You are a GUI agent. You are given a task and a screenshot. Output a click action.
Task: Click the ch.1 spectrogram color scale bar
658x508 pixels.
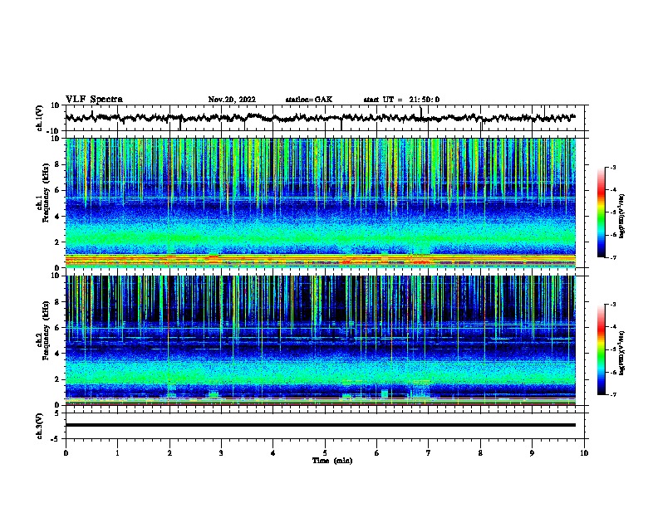(x=601, y=212)
